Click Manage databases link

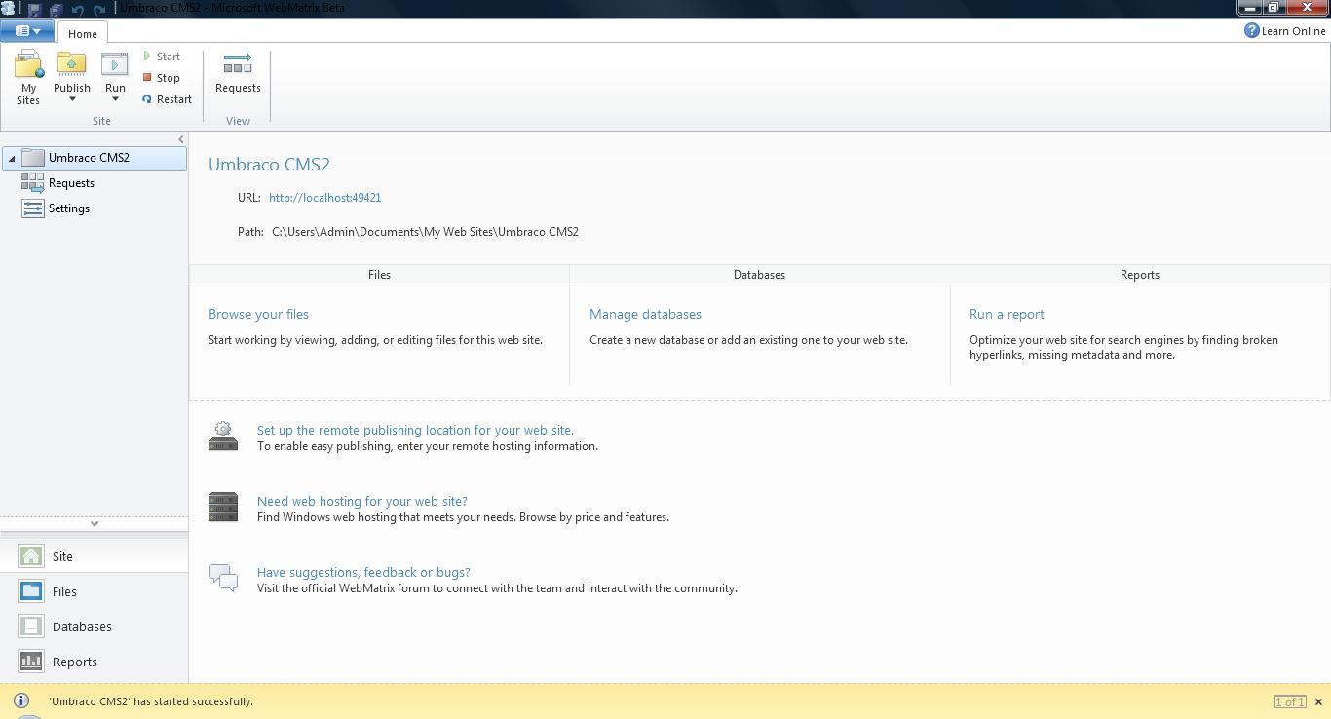coord(645,314)
